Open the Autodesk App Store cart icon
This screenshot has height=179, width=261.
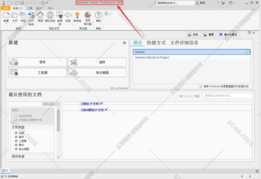pos(223,3)
